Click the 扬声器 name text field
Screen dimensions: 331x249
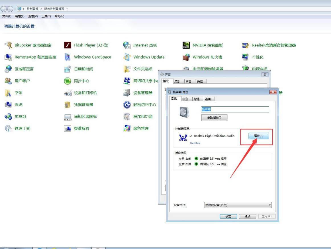click(235, 109)
